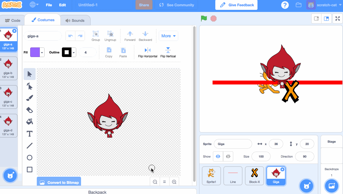
Task: Enter full screen stage mode
Action: 338,19
